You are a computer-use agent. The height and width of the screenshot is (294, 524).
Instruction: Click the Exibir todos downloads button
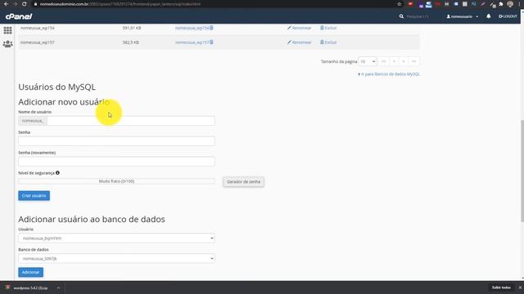[x=501, y=287]
